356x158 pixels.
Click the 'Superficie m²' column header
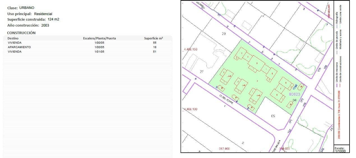click(154, 38)
